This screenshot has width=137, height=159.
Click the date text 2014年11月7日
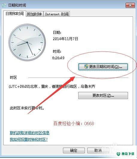tap(65, 39)
